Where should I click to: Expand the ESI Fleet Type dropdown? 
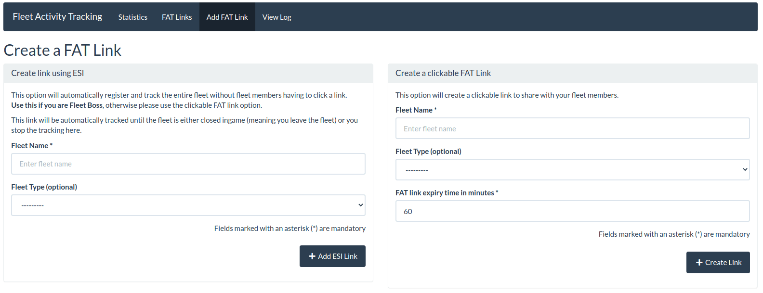[188, 205]
